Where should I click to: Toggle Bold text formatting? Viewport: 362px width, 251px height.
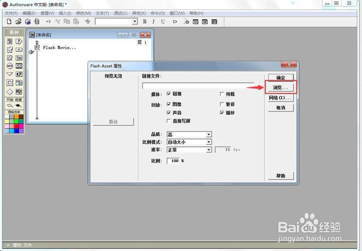pos(144,21)
